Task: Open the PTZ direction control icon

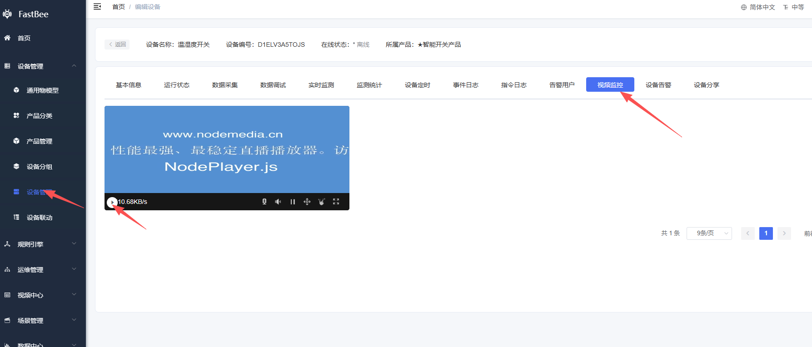Action: click(307, 202)
